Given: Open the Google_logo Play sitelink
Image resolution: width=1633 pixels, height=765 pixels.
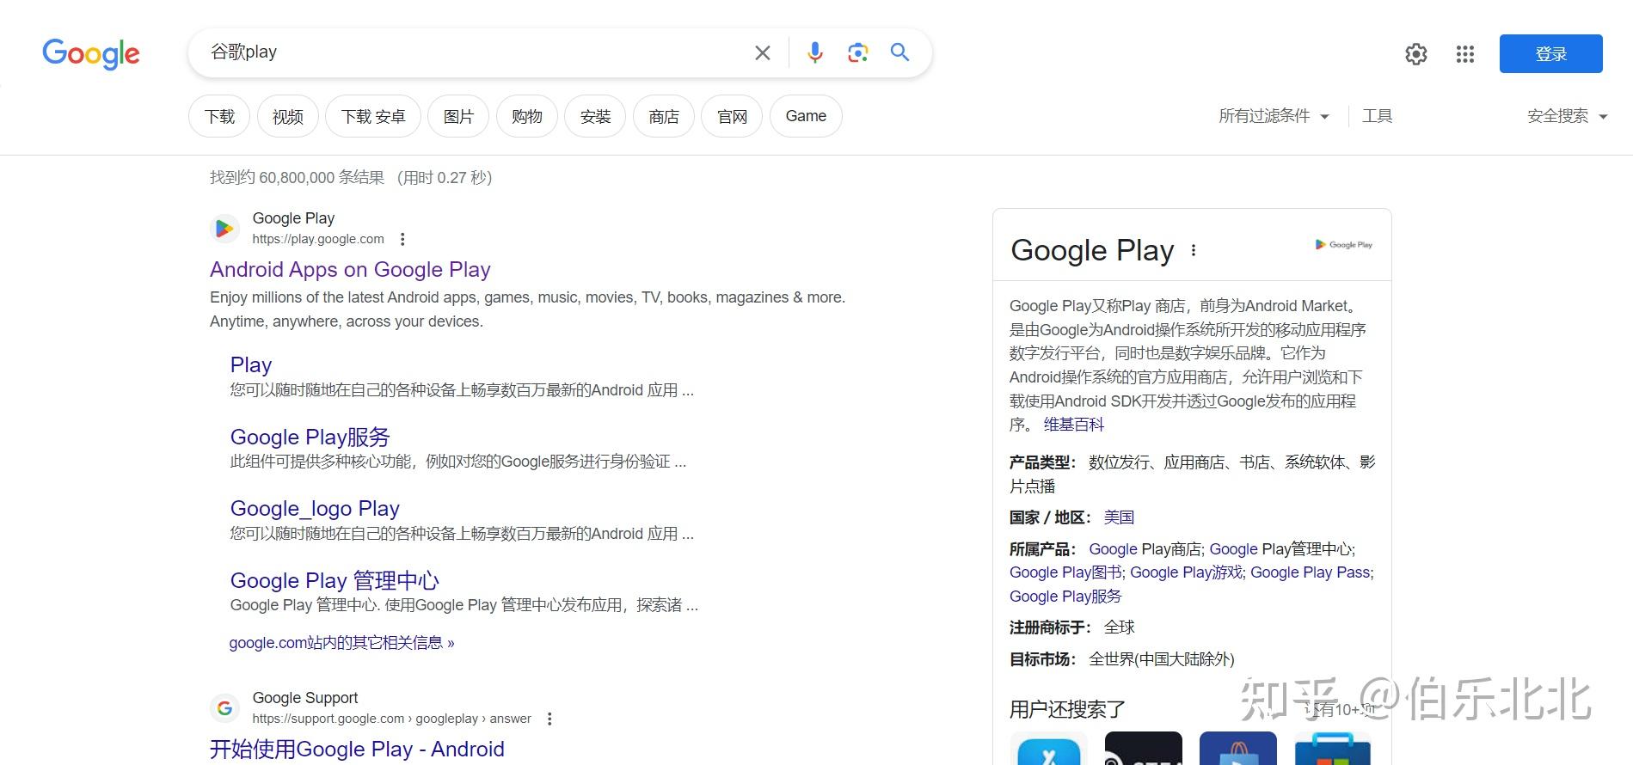Looking at the screenshot, I should click(x=315, y=509).
